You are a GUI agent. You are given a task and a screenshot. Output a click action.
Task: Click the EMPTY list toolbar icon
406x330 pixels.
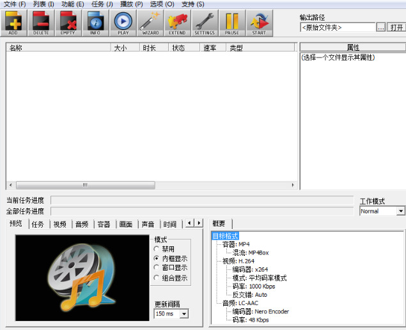68,23
